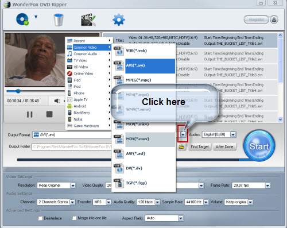The width and height of the screenshot is (287, 228).
Task: Open settings with the blue gear icon
Action: [119, 20]
